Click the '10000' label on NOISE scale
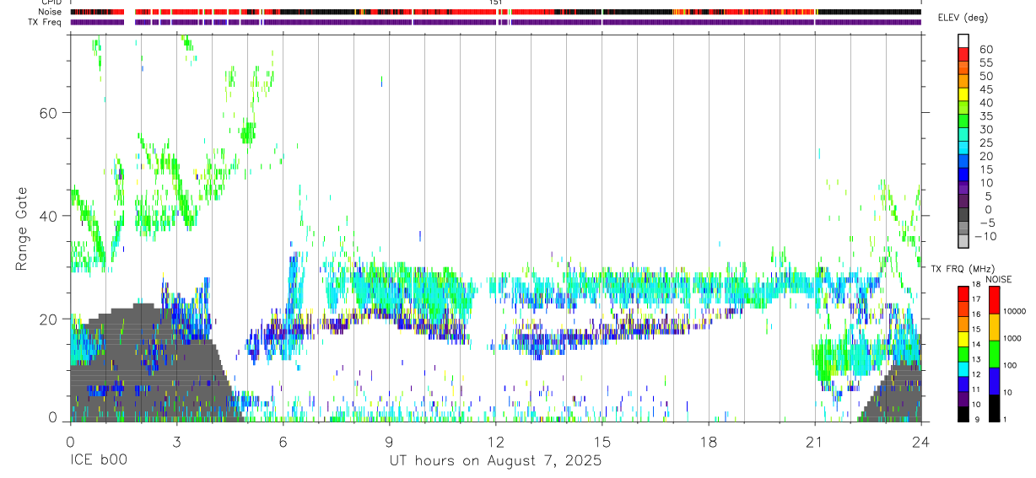 point(1015,311)
